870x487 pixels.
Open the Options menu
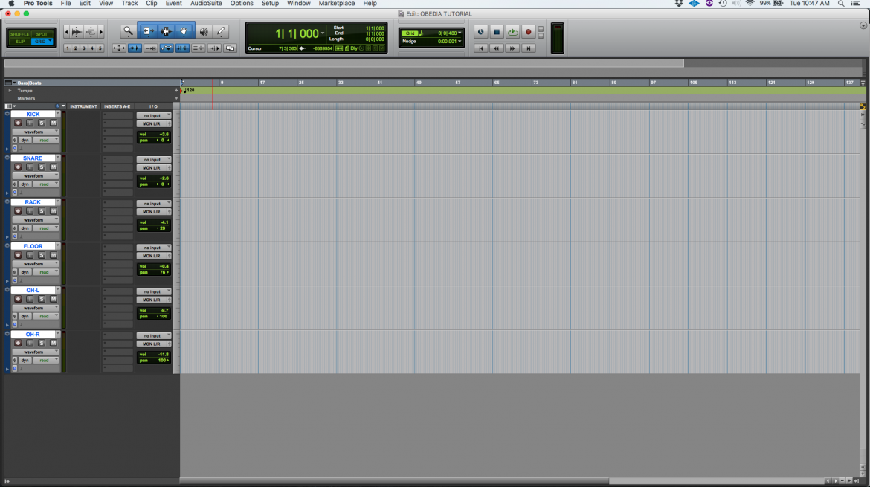click(x=241, y=3)
